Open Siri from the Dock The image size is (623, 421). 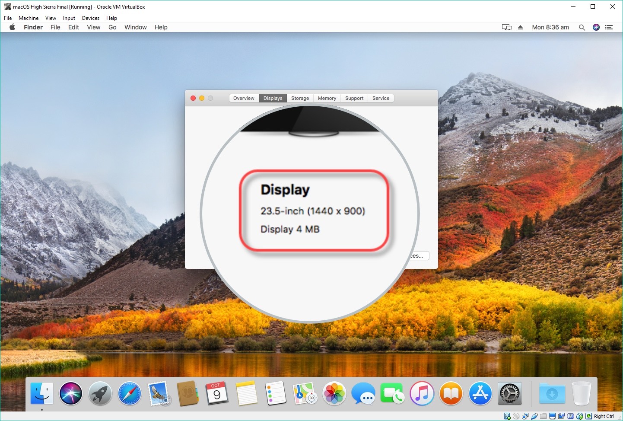71,394
